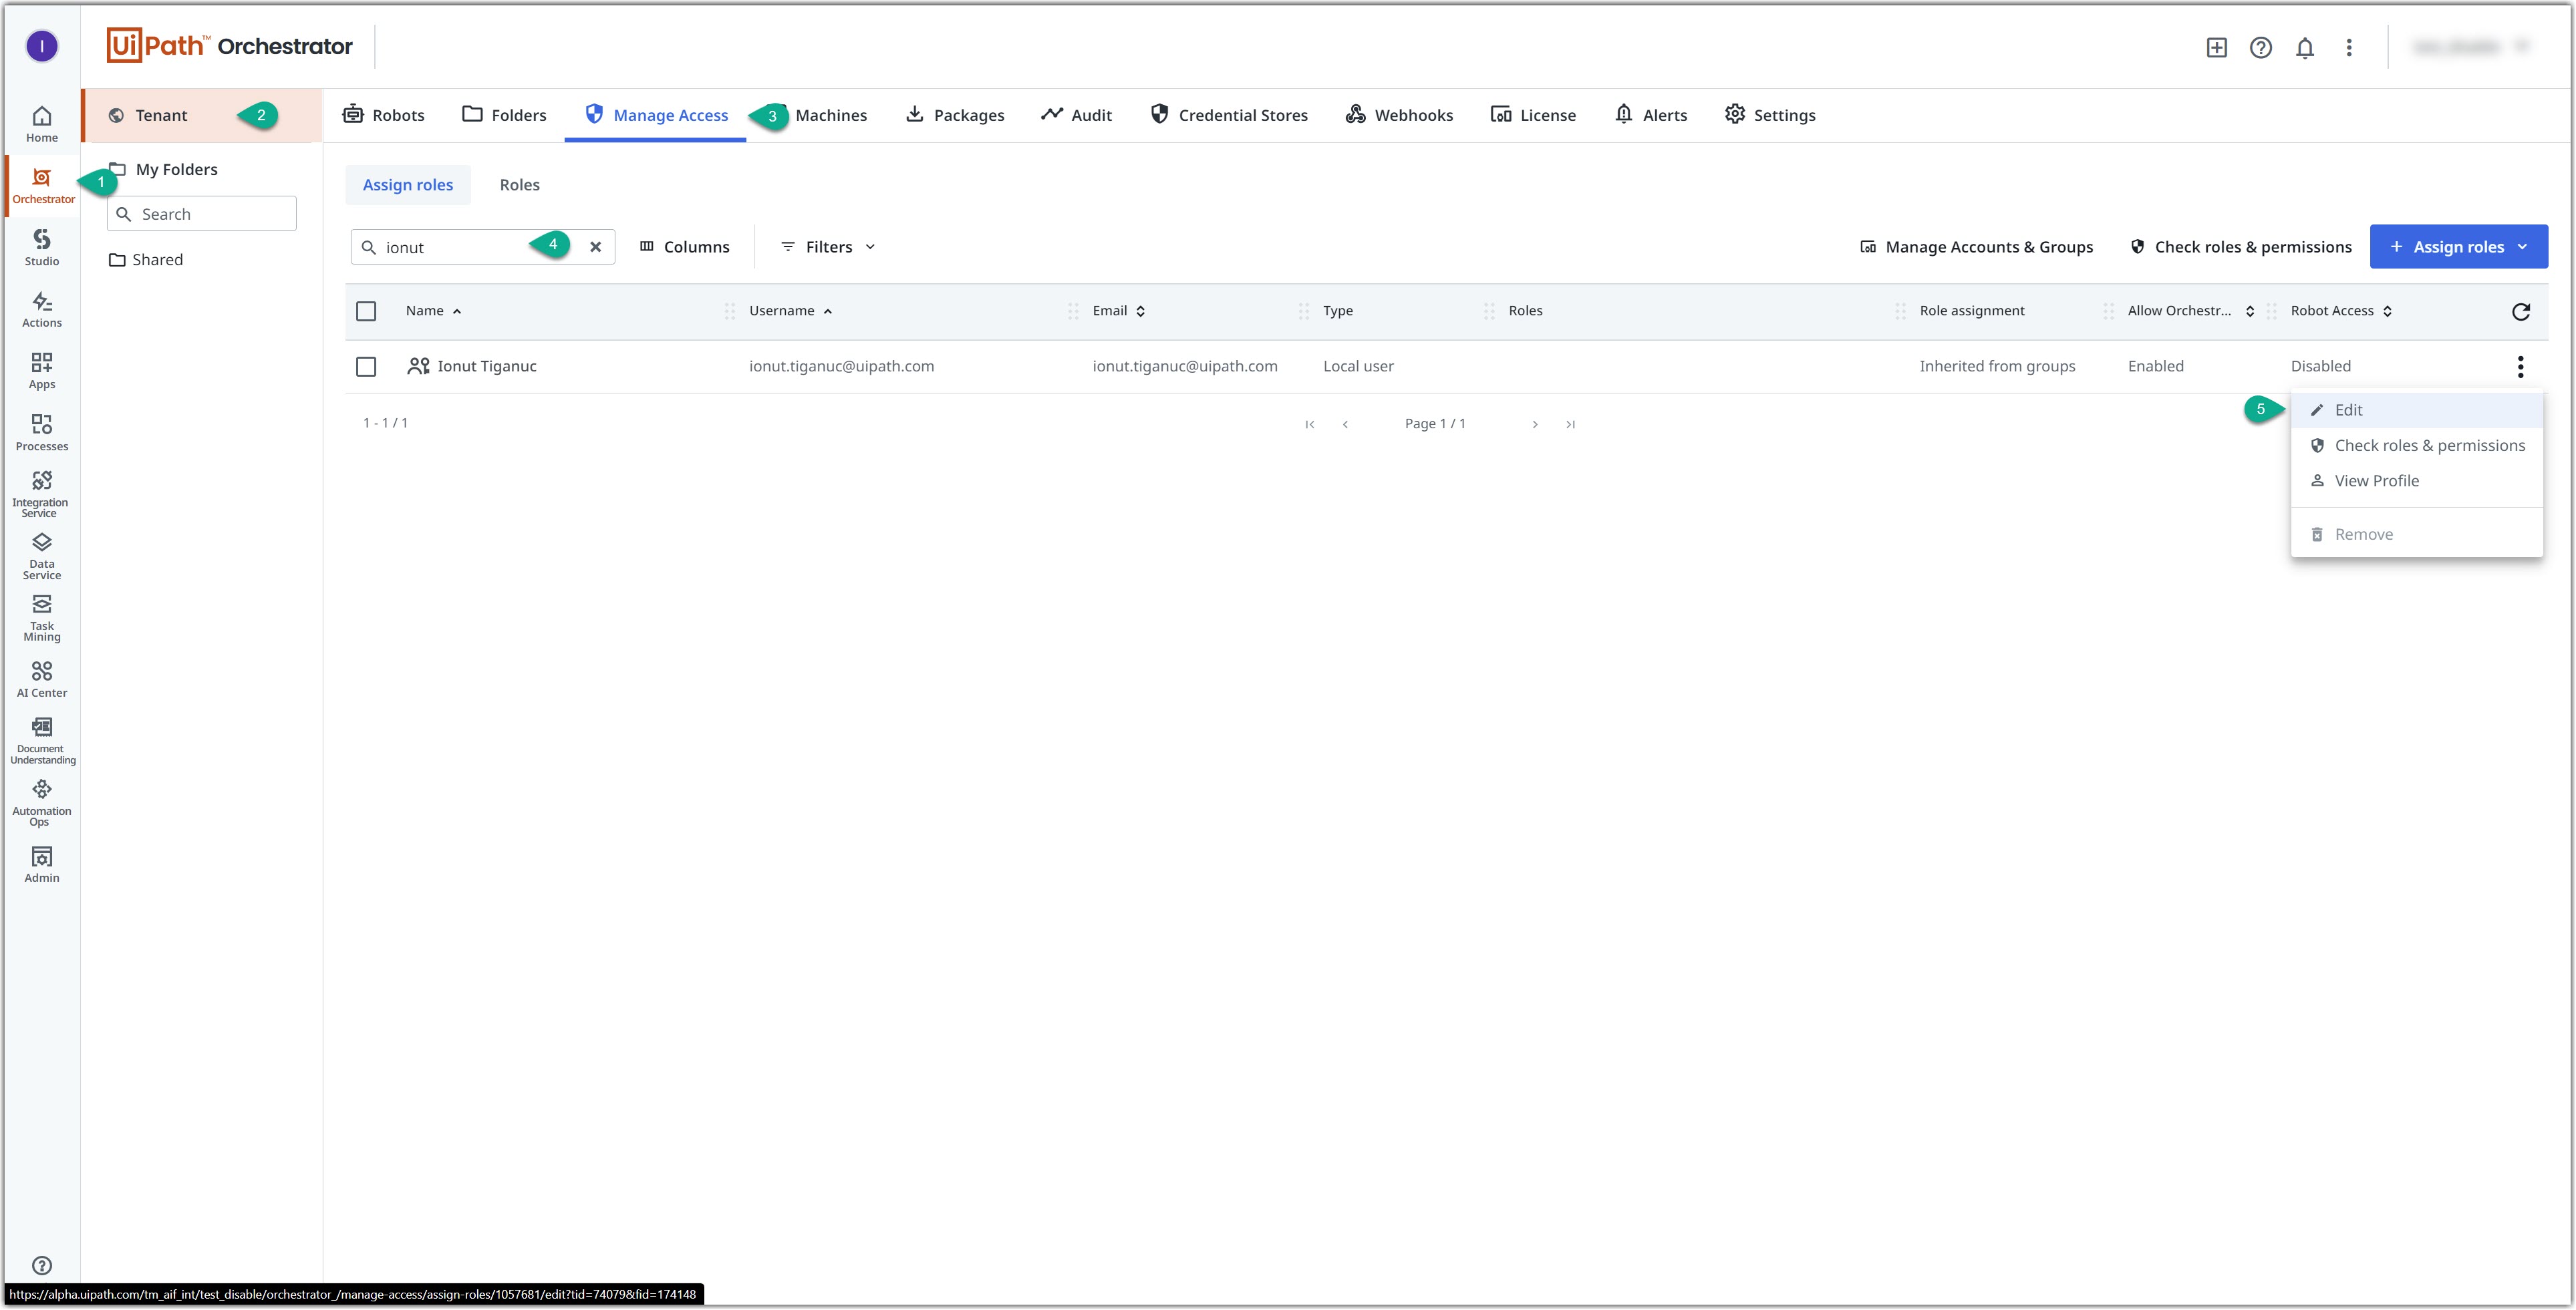Switch to the License tab

coord(1533,115)
